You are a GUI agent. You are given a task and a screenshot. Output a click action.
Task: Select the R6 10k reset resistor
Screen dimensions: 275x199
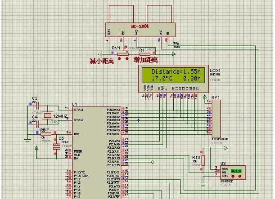(x=46, y=134)
